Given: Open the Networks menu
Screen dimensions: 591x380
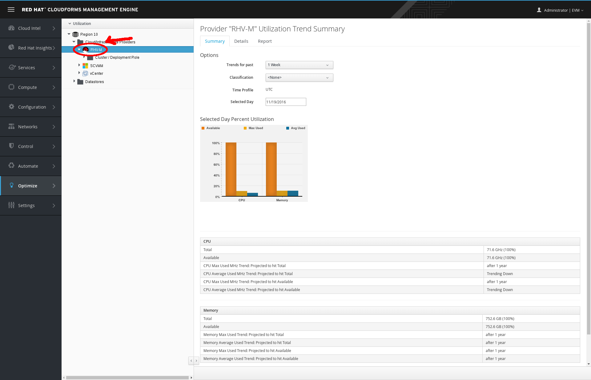Looking at the screenshot, I should [x=31, y=126].
